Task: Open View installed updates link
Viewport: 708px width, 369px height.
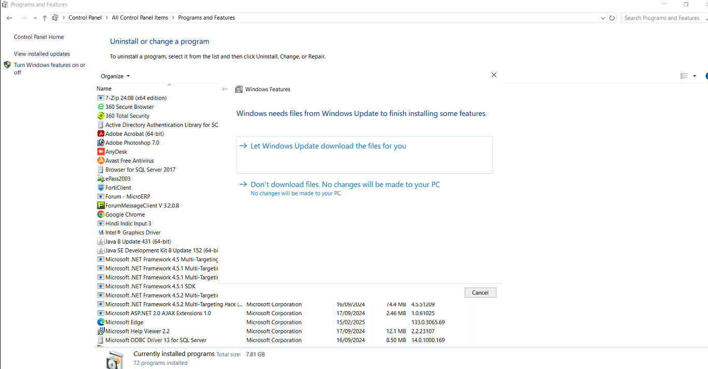Action: coord(42,54)
